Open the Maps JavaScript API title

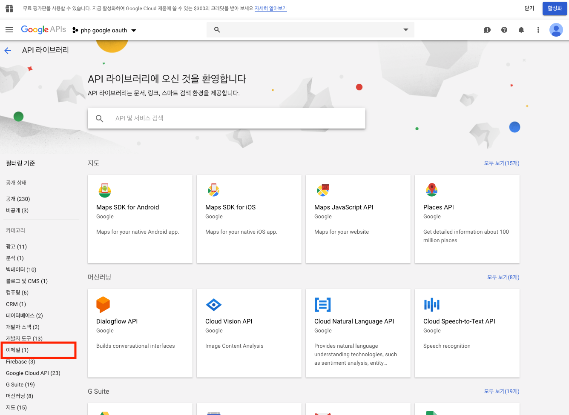click(344, 207)
